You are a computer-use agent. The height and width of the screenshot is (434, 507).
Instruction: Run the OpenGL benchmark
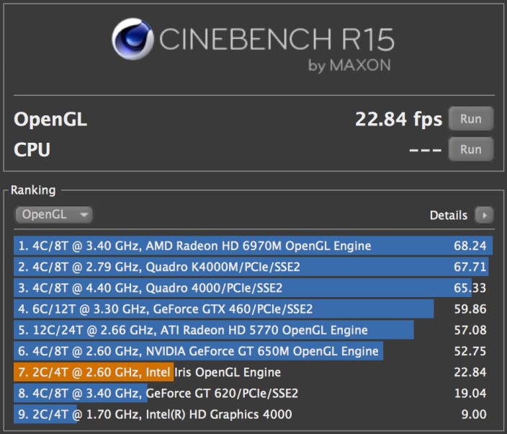pos(470,118)
